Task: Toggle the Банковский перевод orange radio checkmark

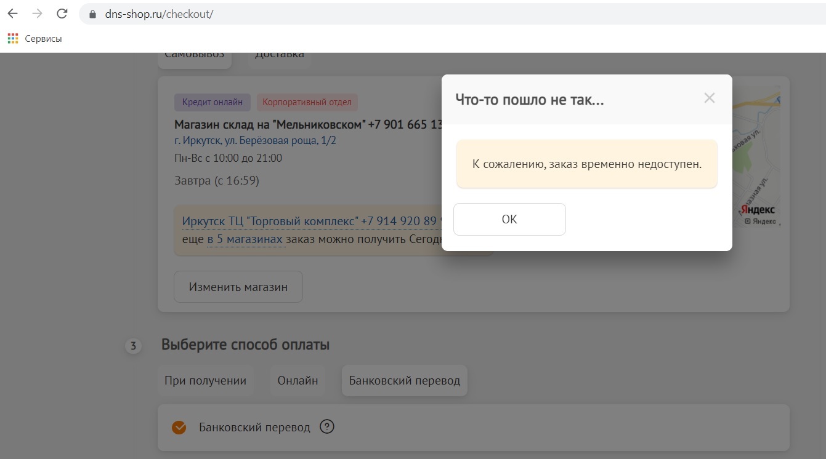Action: point(179,428)
